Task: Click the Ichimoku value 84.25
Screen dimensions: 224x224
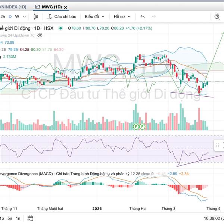Action: [x=24, y=50]
